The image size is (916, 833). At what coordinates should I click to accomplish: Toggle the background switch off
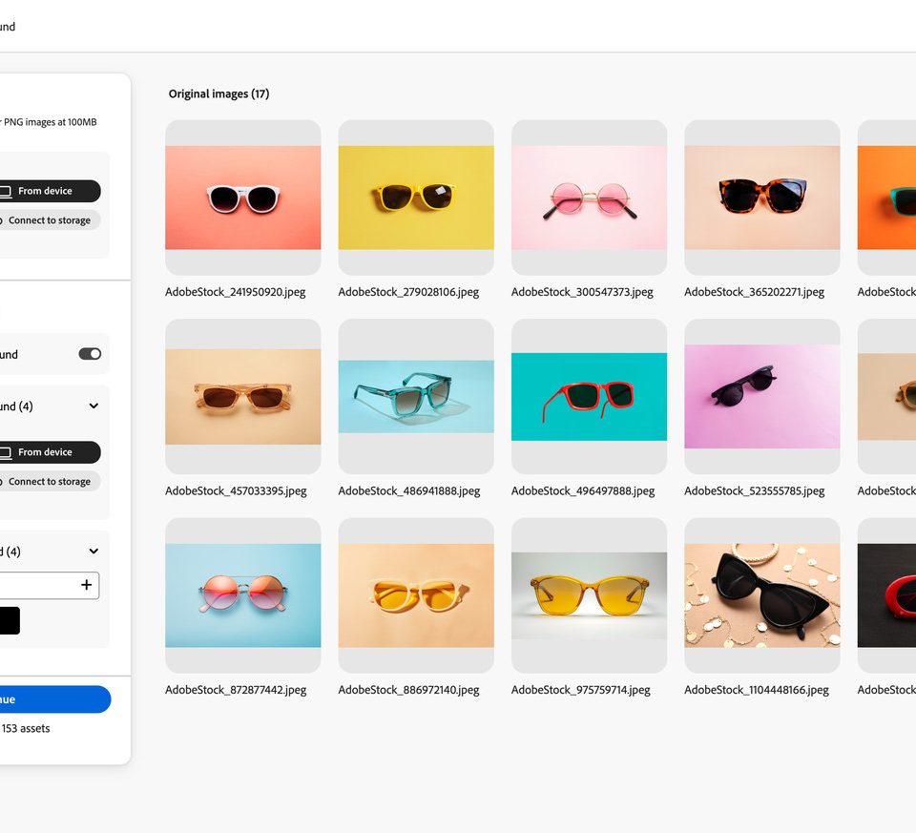coord(90,354)
